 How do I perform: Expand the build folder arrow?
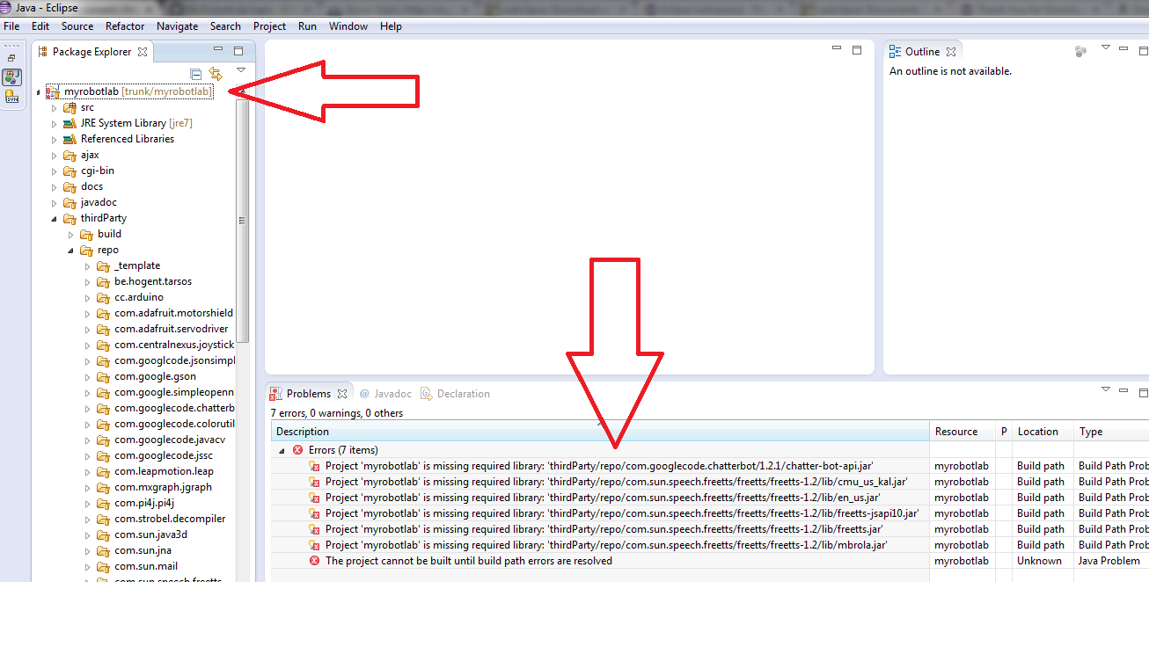[70, 235]
